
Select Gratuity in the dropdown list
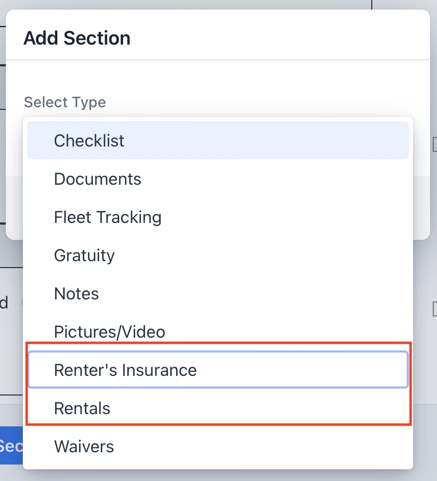coord(218,255)
